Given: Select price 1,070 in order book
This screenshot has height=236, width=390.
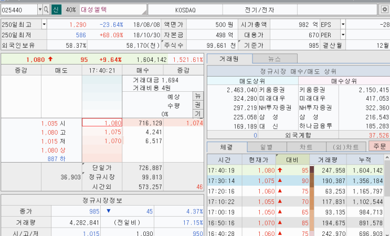Looking at the screenshot, I should [102, 141].
